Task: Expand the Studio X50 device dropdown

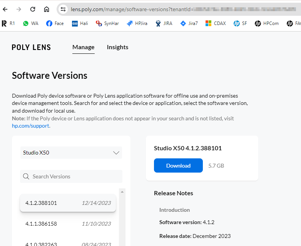Action: 71,153
